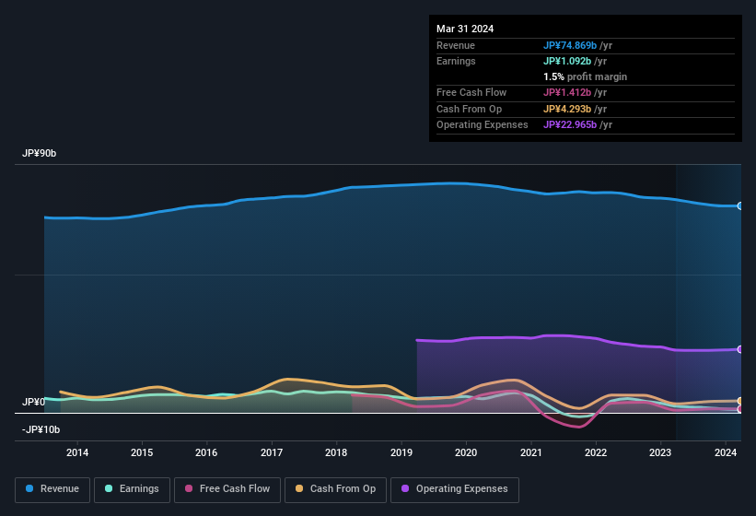Click the Mar 31 2024 tooltip date
Image resolution: width=756 pixels, height=516 pixels.
pyautogui.click(x=465, y=29)
